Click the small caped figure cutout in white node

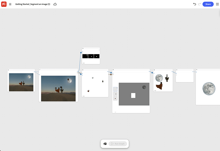point(88,91)
